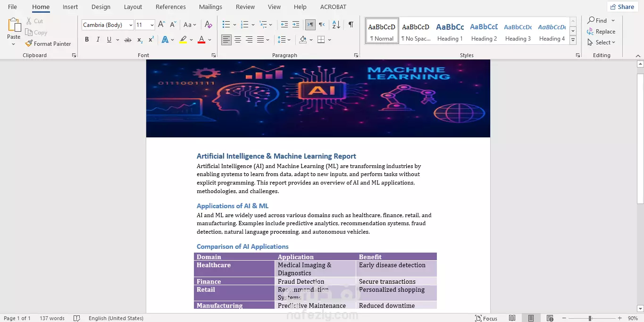Select the Clear All Formatting icon

[208, 25]
